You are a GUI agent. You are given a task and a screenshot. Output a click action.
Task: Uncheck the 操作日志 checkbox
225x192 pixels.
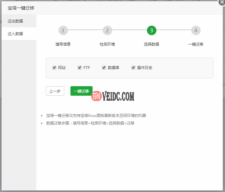click(x=133, y=67)
